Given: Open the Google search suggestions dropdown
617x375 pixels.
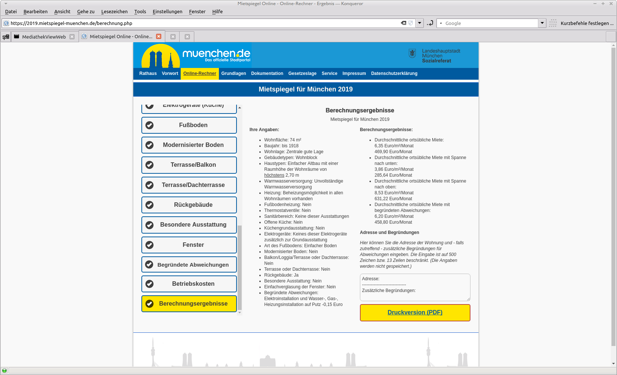Looking at the screenshot, I should point(542,23).
